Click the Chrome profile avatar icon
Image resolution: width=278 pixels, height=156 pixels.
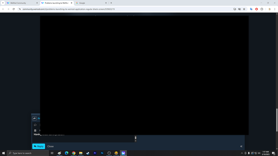tap(270, 9)
